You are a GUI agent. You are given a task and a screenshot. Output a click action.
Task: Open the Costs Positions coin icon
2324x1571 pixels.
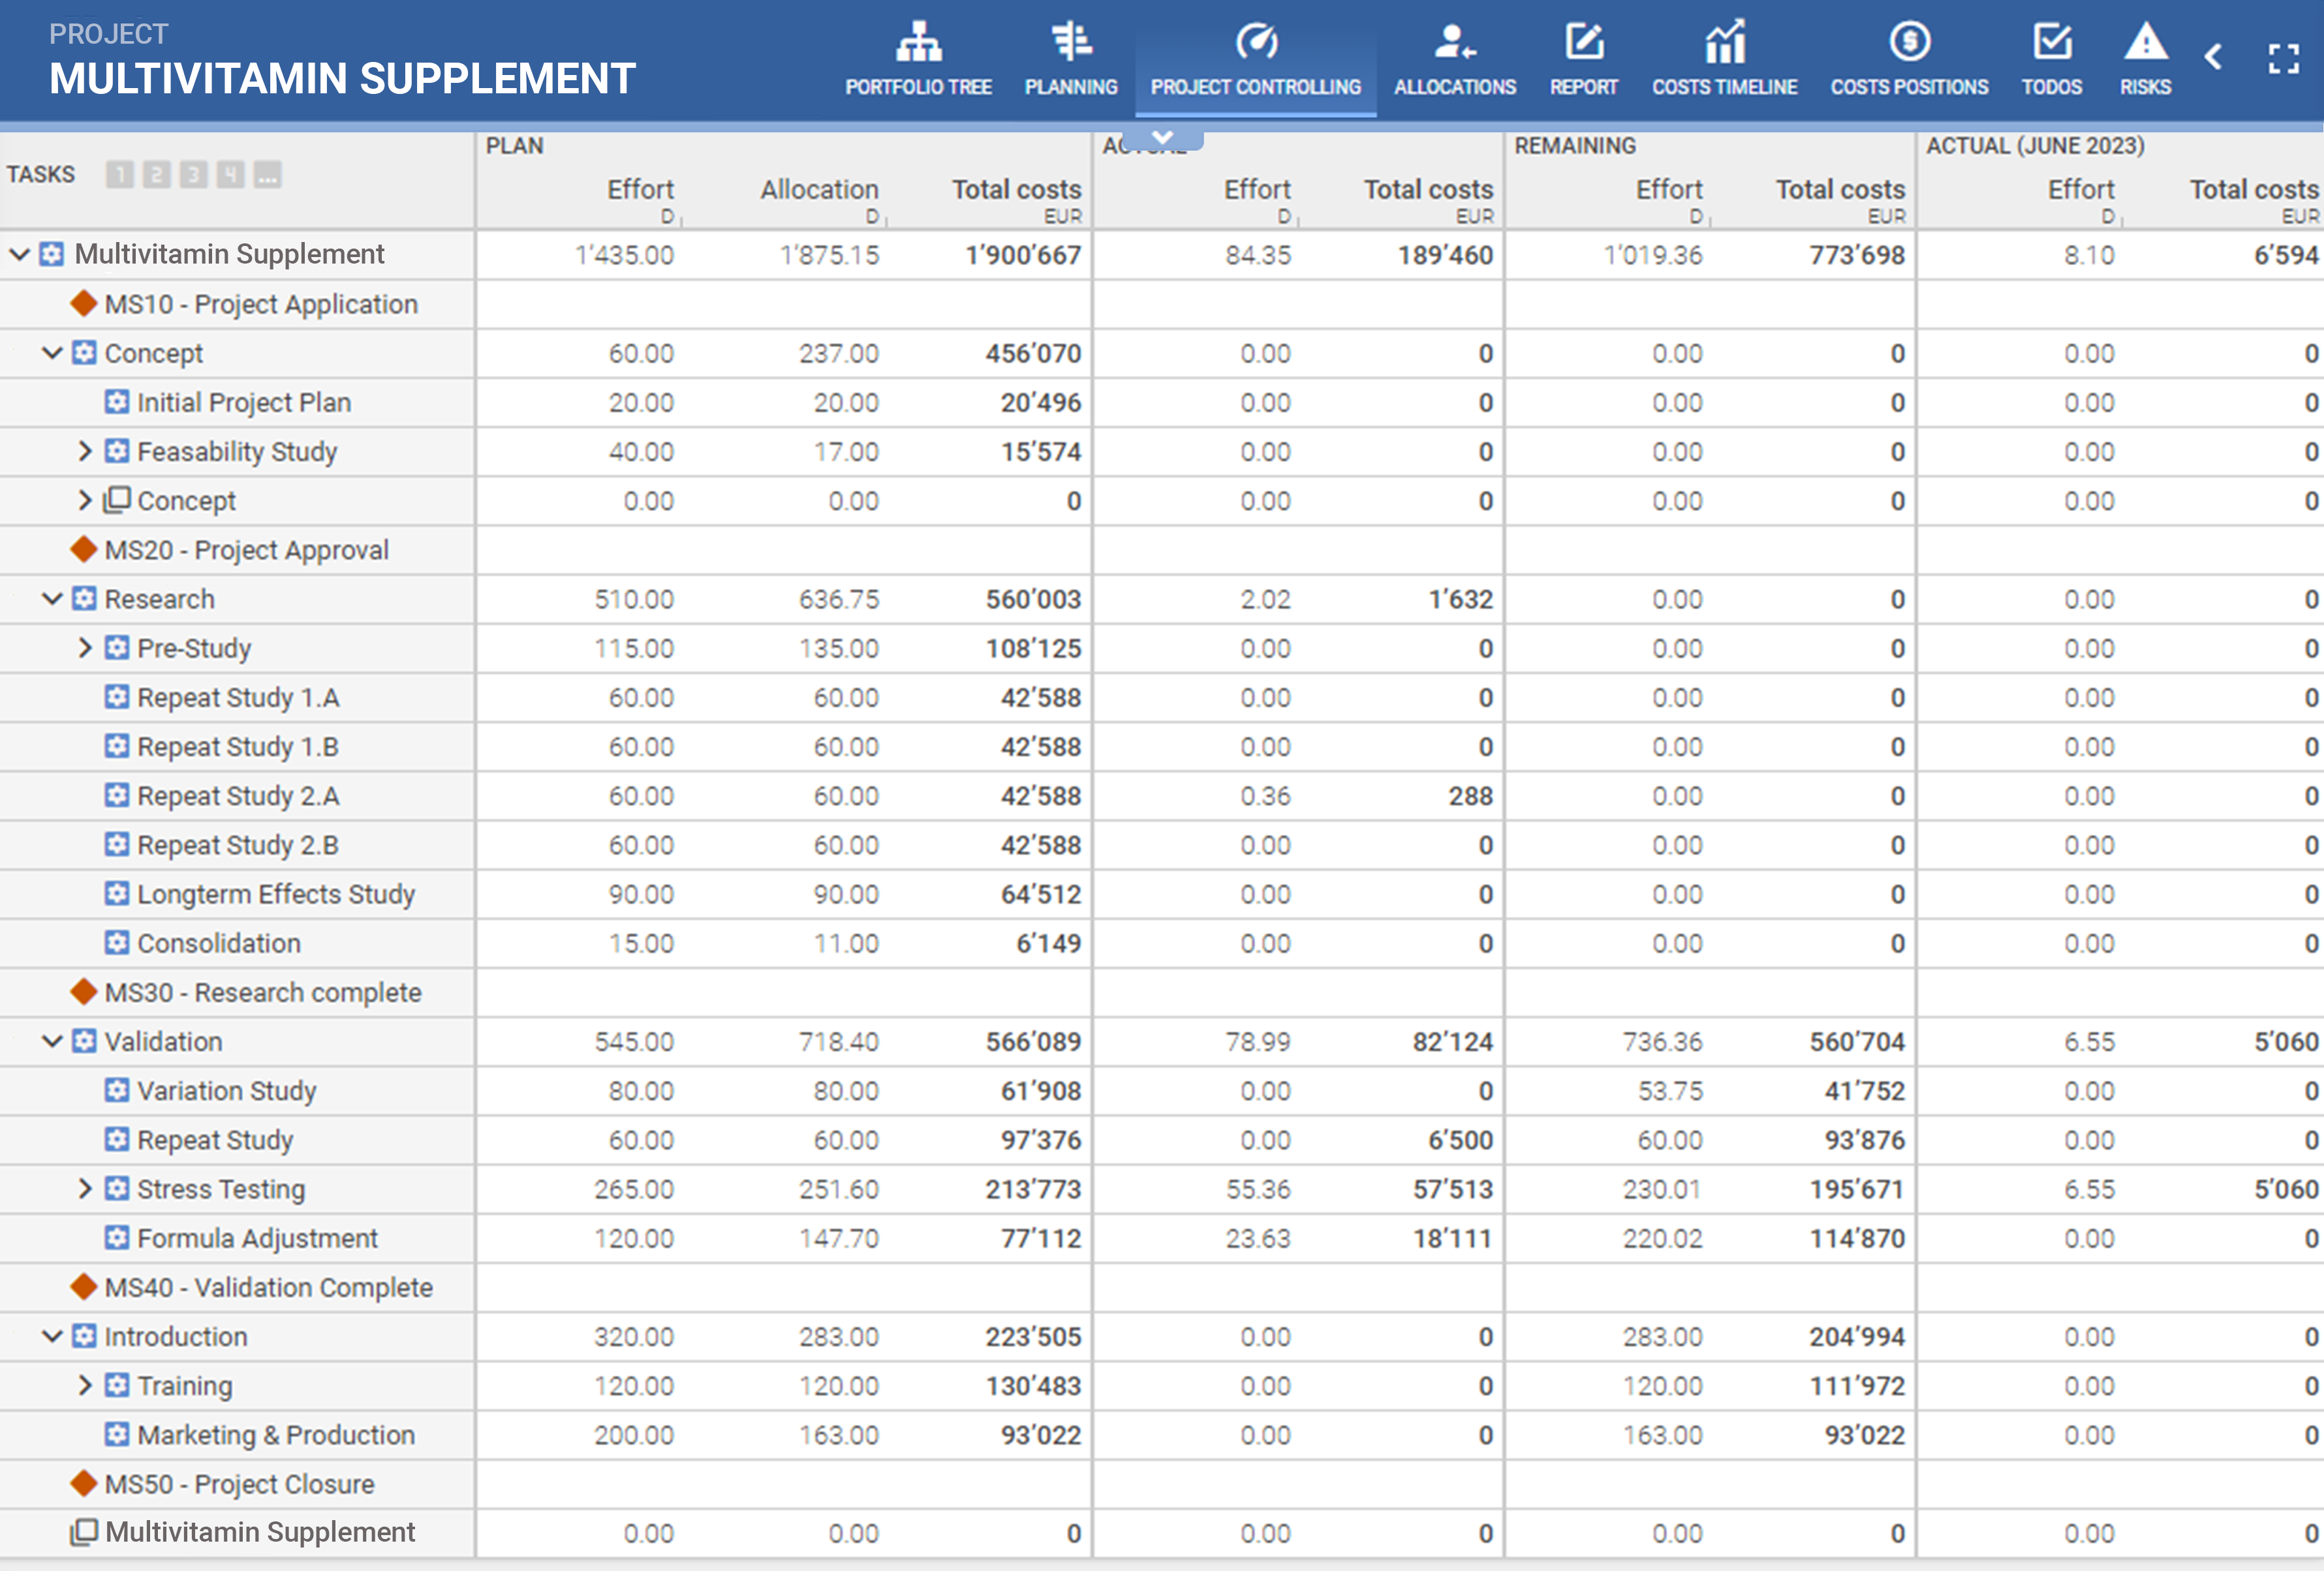(x=1910, y=42)
